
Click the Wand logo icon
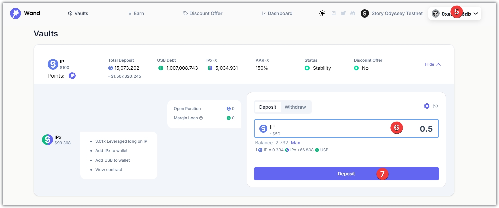(16, 13)
